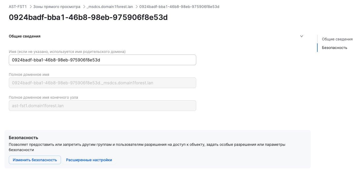
Task: Click the chevron after Зоны прямого просмотра
Action: 84,7
